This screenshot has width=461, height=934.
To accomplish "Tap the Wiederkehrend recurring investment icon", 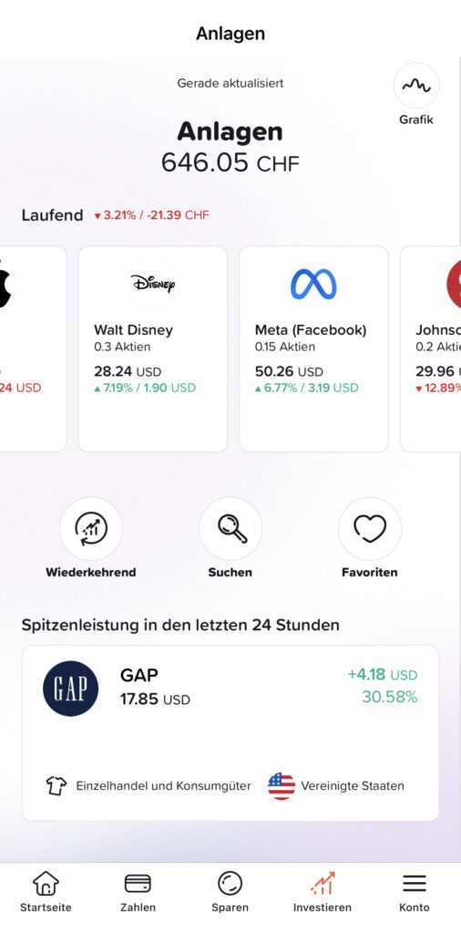I will 91,528.
